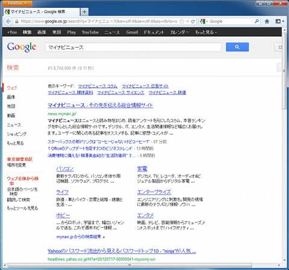The width and height of the screenshot is (289, 270).
Task: Expand もっとツールを見る in sidebar
Action: 22,208
